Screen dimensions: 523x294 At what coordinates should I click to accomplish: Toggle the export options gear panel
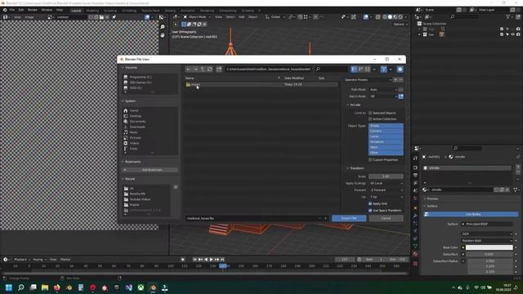click(x=400, y=69)
